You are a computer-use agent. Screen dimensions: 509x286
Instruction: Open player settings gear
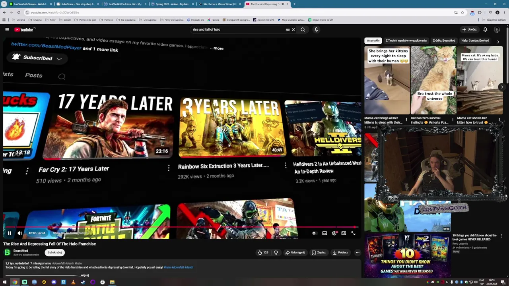pyautogui.click(x=334, y=233)
